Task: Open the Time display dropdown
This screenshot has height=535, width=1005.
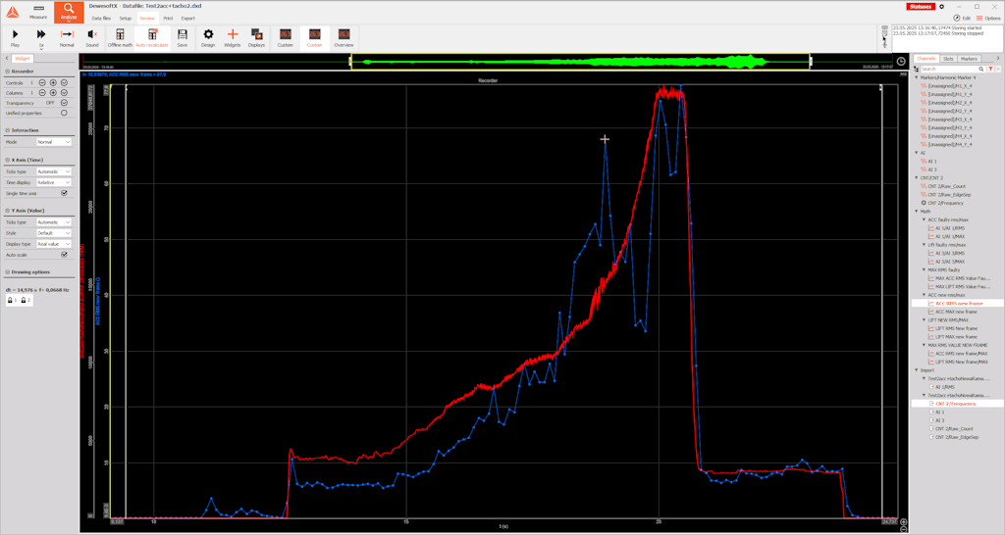Action: 53,182
